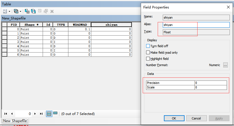Jump to the last record
The width and height of the screenshot is (234, 126).
click(41, 114)
